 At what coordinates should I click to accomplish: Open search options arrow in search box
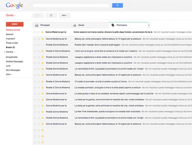(109, 5)
